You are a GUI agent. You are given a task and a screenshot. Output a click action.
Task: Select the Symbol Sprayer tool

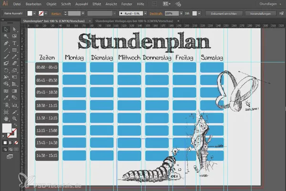pyautogui.click(x=6, y=105)
